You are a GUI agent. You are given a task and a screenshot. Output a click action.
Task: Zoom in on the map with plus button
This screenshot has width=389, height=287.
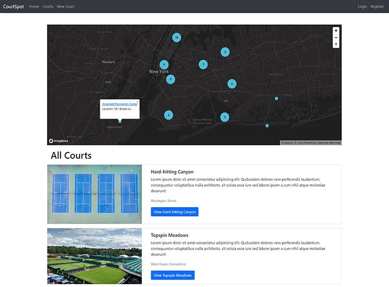click(336, 31)
